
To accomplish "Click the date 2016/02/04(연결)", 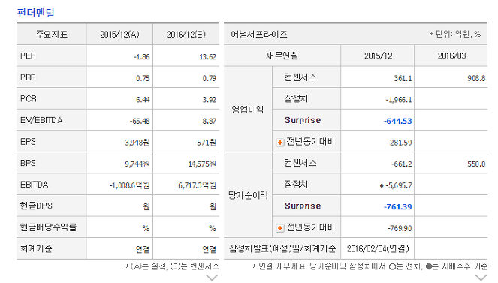I will (x=378, y=248).
